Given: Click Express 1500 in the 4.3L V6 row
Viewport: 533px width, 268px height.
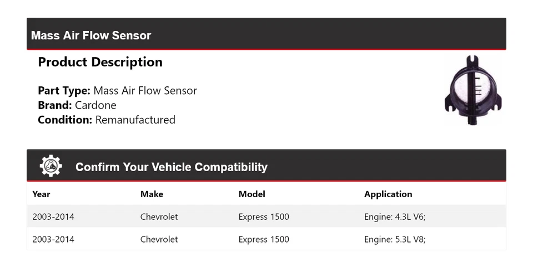Looking at the screenshot, I should [x=264, y=217].
